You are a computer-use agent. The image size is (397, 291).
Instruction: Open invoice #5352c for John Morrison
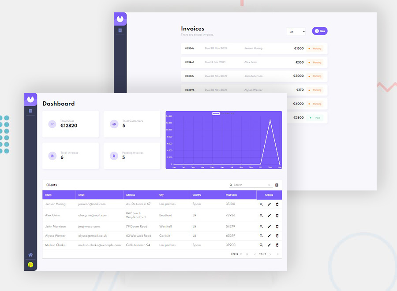pyautogui.click(x=254, y=76)
